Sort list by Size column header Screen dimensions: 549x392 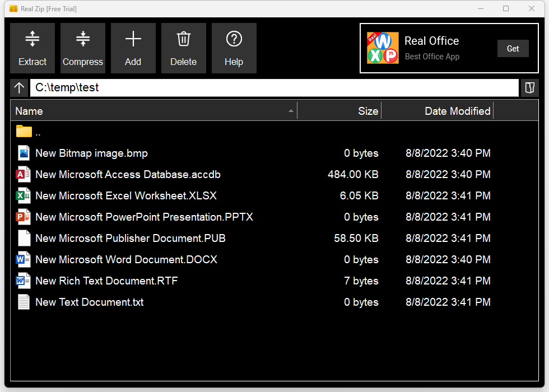tap(339, 111)
